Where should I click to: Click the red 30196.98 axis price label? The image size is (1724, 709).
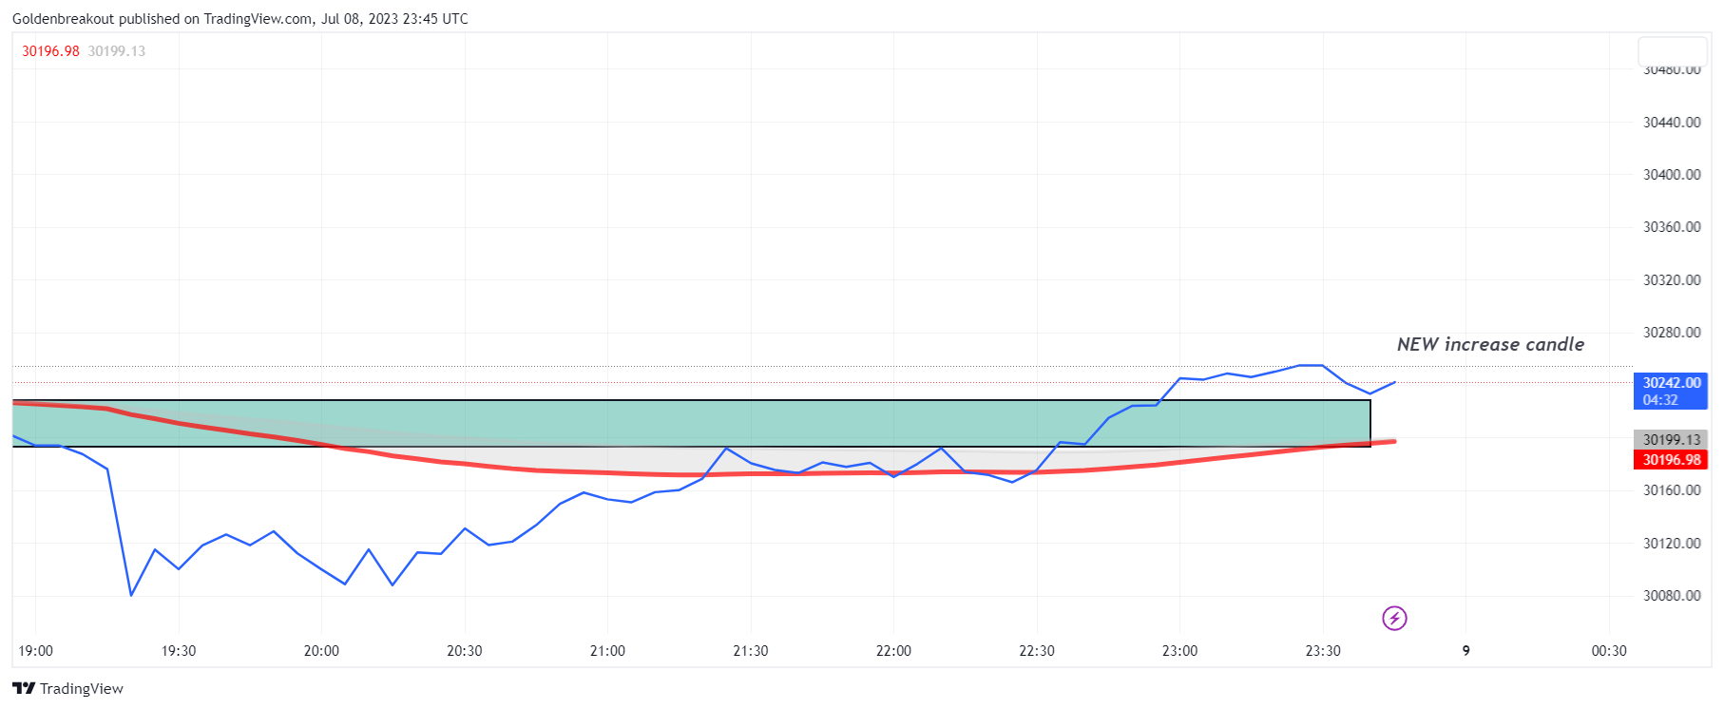tap(1671, 460)
